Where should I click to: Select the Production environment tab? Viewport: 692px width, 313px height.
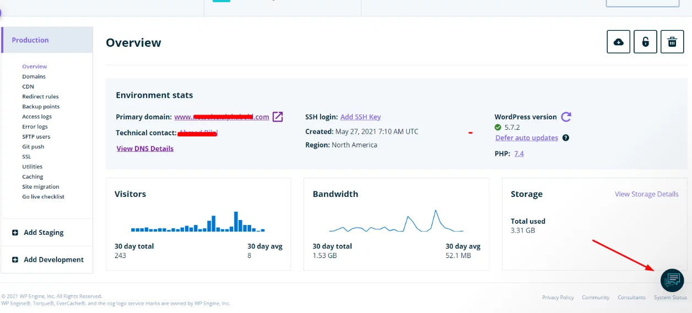click(47, 40)
